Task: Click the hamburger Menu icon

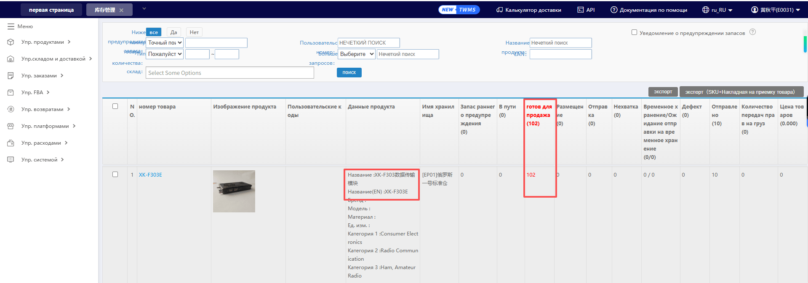Action: 11,26
